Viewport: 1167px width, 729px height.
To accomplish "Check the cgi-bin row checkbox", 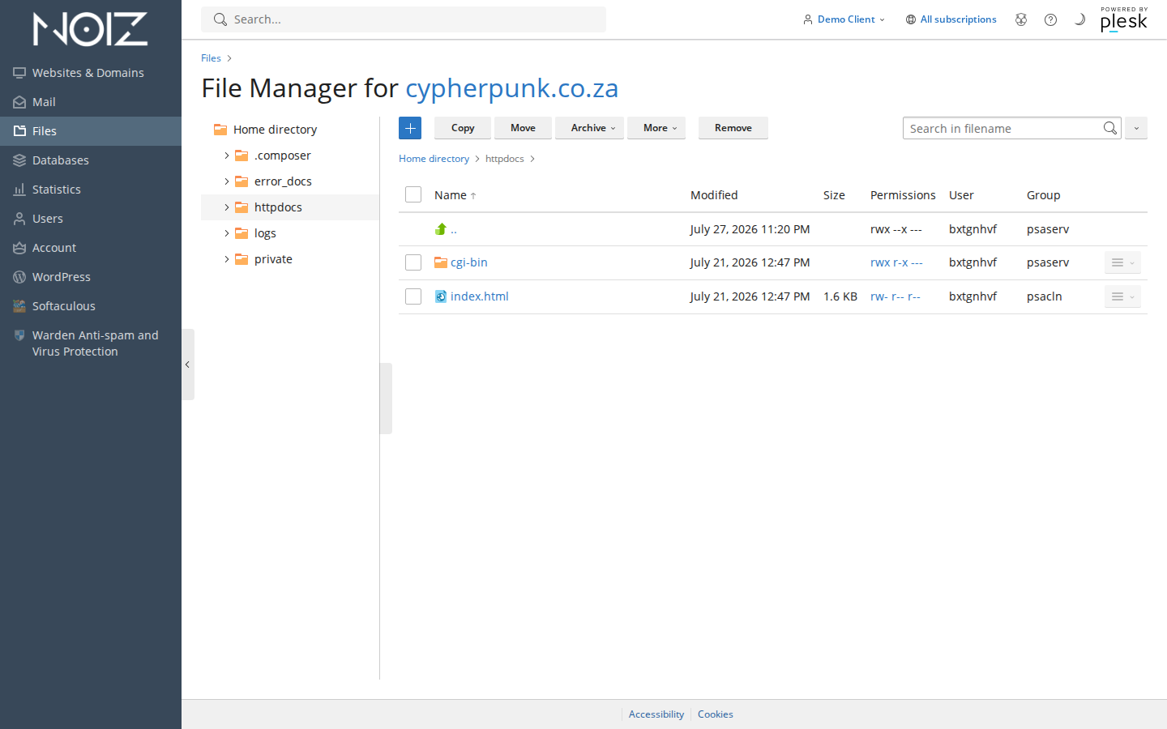I will (x=413, y=262).
